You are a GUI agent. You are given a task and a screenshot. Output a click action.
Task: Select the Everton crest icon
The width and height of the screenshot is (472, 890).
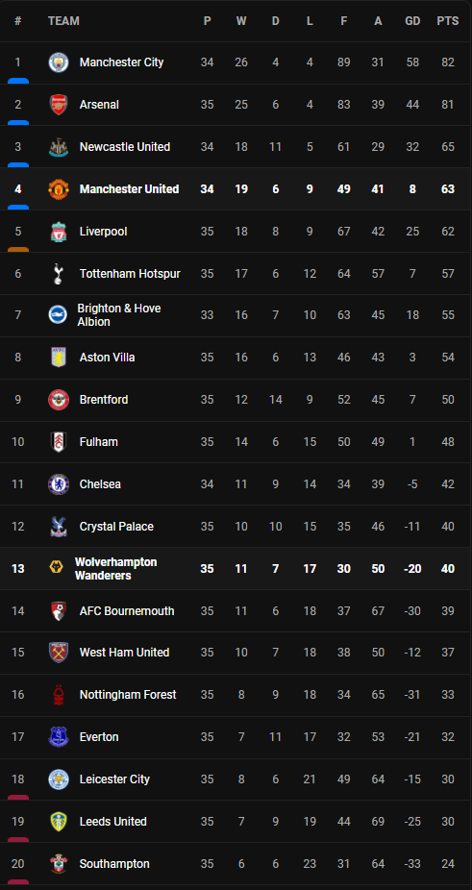pos(59,737)
